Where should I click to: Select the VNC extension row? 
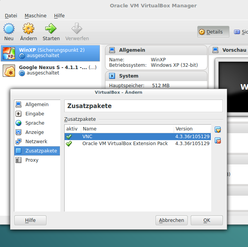138,137
